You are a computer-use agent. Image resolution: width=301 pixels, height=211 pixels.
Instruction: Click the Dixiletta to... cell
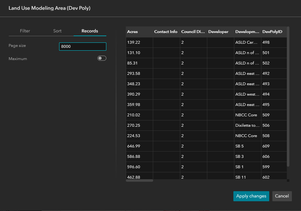(248, 125)
